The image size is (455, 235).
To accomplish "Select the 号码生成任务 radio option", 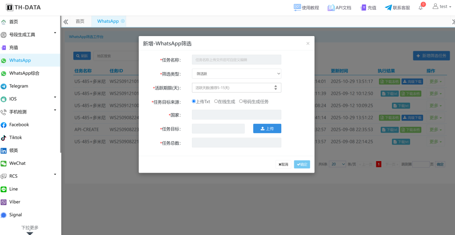I will [x=241, y=101].
